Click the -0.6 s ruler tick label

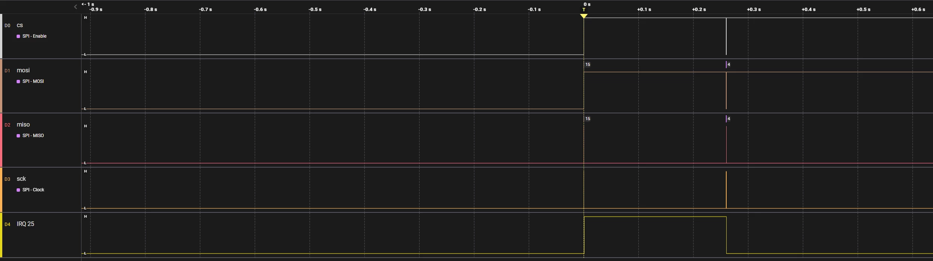tap(260, 9)
